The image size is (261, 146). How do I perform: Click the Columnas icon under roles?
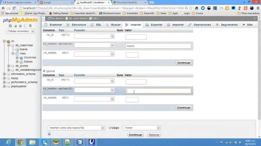21,58
